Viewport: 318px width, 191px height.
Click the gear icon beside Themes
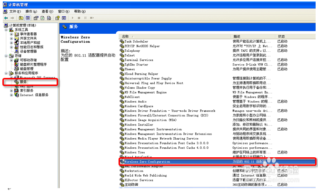122,69
